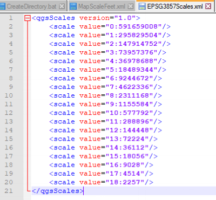Screen dimensions: 216x200
Task: Click the save-state disk icon on MapScaleFeet.xml tab
Action: pos(73,6)
